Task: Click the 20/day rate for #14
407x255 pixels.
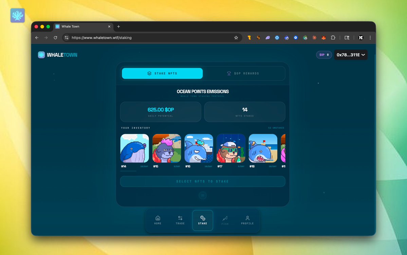Action: coord(144,166)
